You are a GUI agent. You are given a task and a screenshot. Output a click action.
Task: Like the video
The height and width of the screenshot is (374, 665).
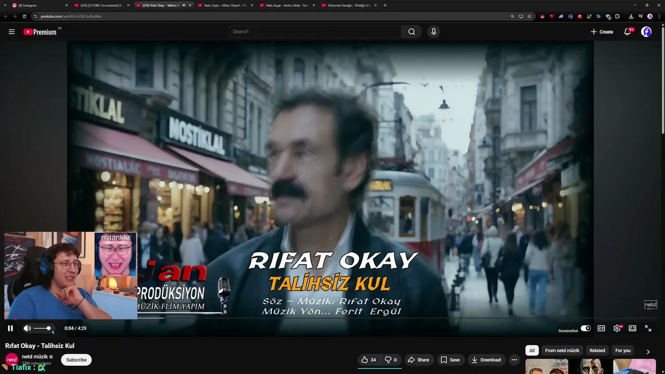(x=369, y=359)
